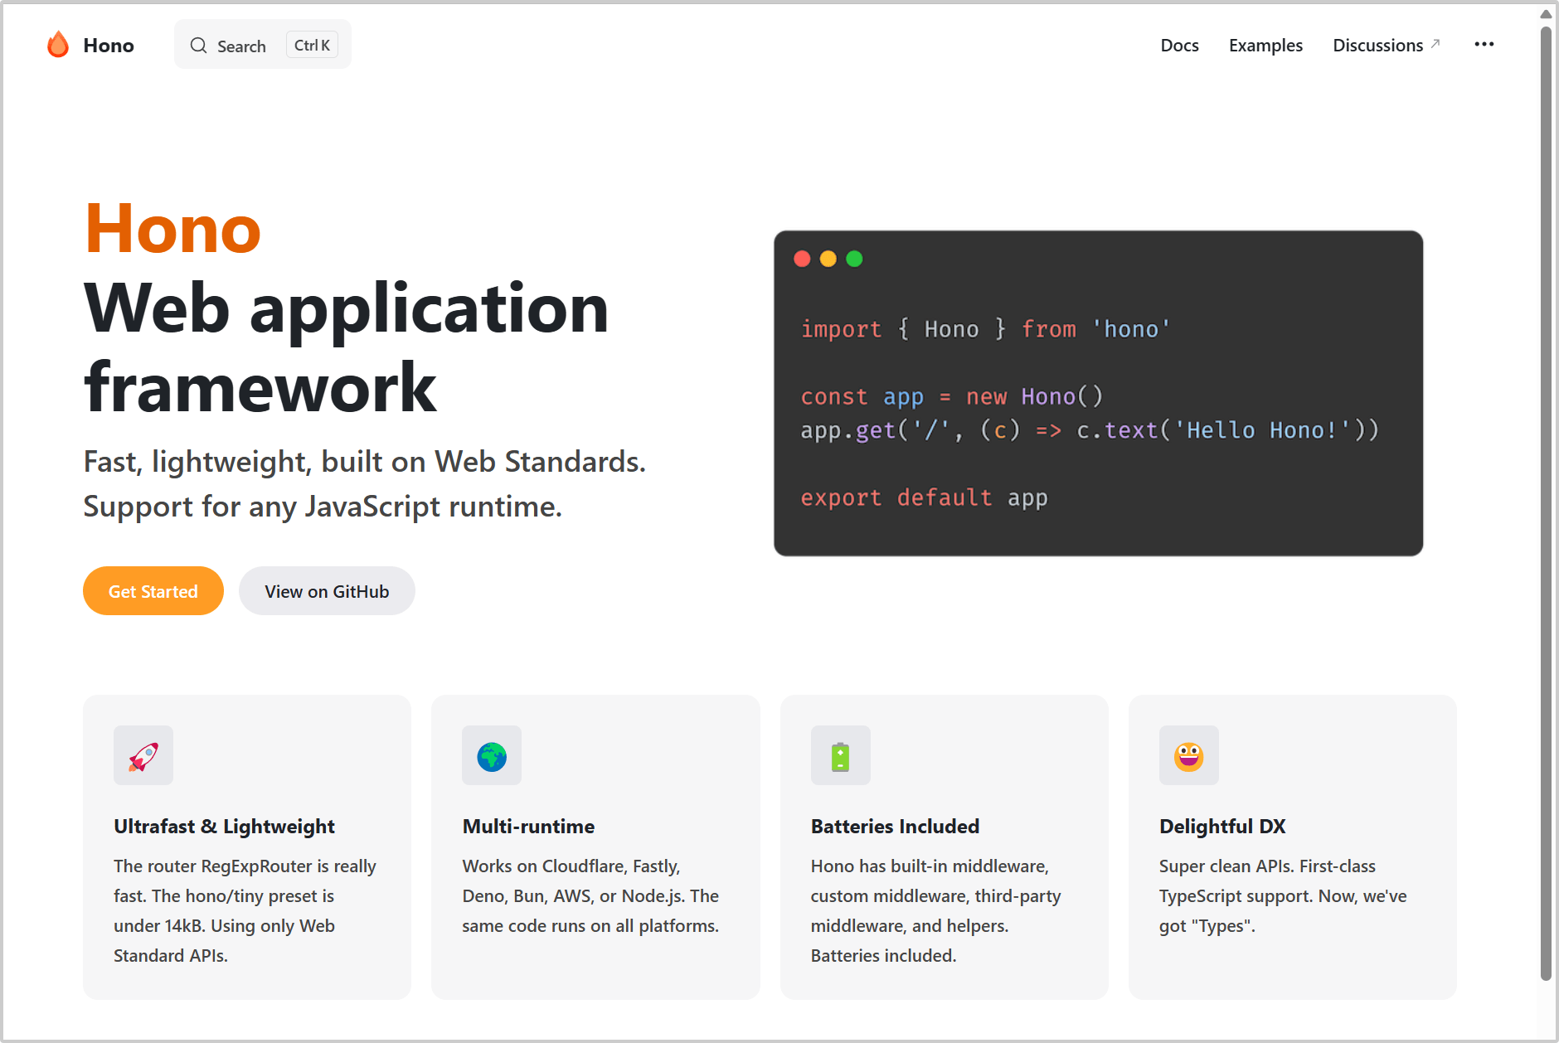Viewport: 1559px width, 1043px height.
Task: Click the 'const app = new Hono()' line
Action: point(952,396)
